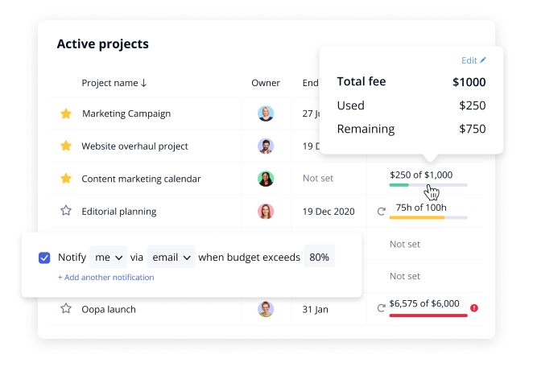Click Edit link in budget popup
533x375 pixels.
coord(473,60)
